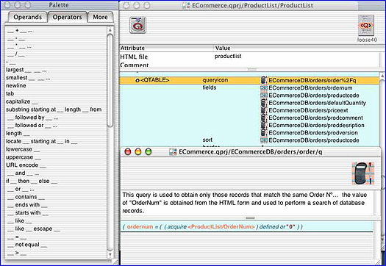Pick the 'largest' operator in Palette
This screenshot has width=386, height=266.
point(26,70)
